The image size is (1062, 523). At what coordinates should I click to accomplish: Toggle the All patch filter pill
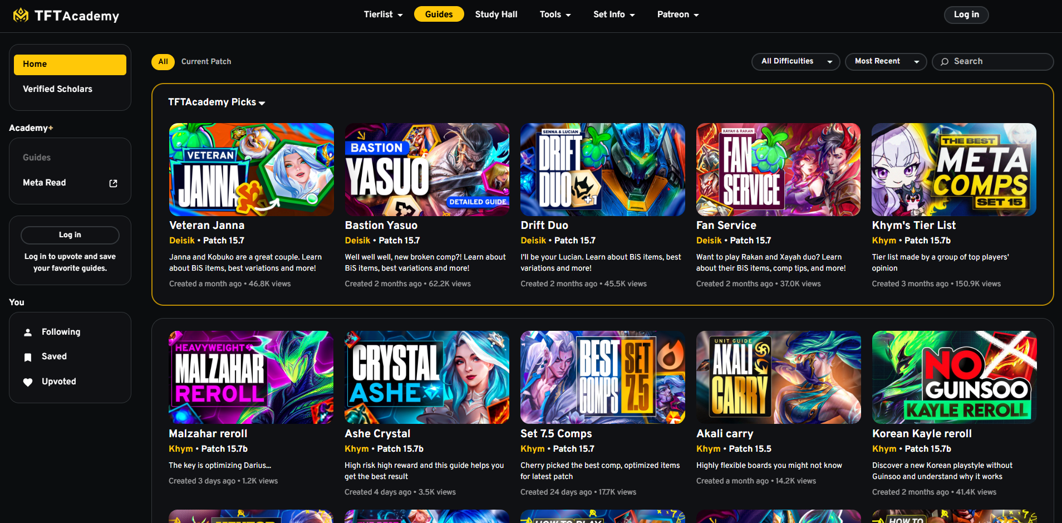pos(163,62)
